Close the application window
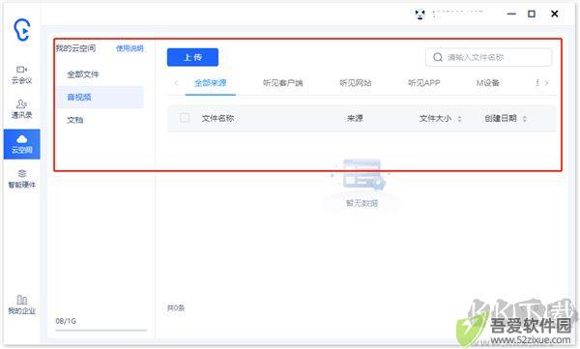Image resolution: width=580 pixels, height=349 pixels. coord(555,15)
